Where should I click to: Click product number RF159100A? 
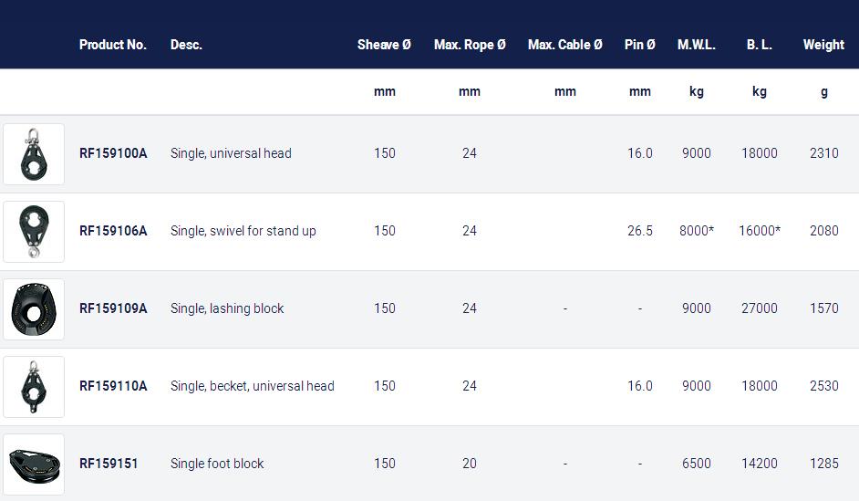(113, 153)
